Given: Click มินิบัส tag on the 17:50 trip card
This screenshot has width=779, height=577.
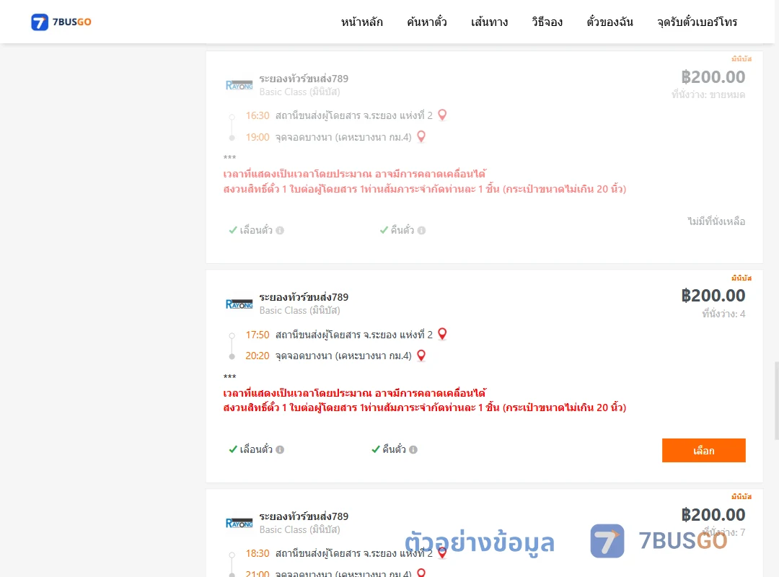Looking at the screenshot, I should coord(741,278).
